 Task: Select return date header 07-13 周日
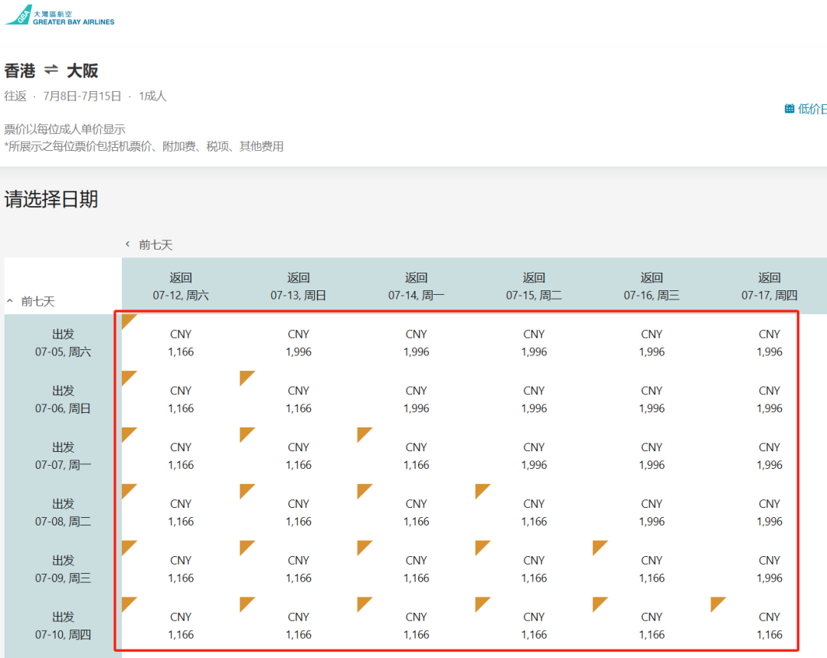click(x=299, y=286)
